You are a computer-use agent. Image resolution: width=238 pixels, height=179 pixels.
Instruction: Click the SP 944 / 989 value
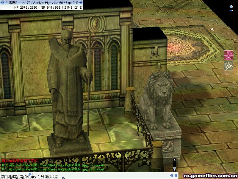(x=51, y=7)
